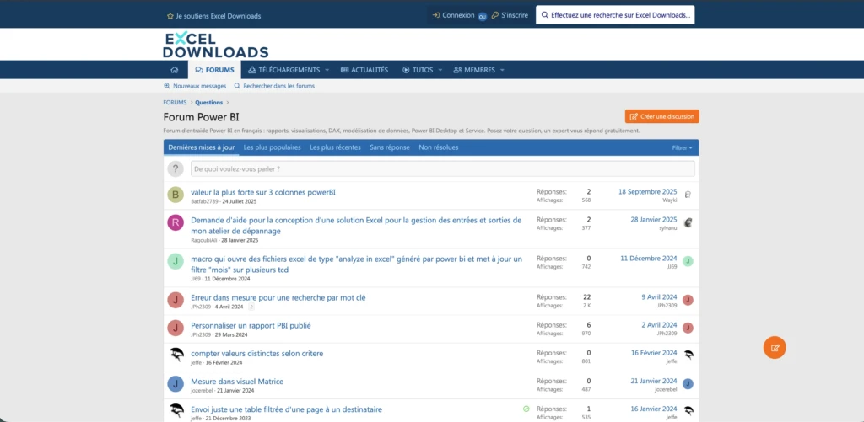Image resolution: width=864 pixels, height=422 pixels.
Task: Open thread compter valeurs distinctes selon critere
Action: tap(256, 353)
